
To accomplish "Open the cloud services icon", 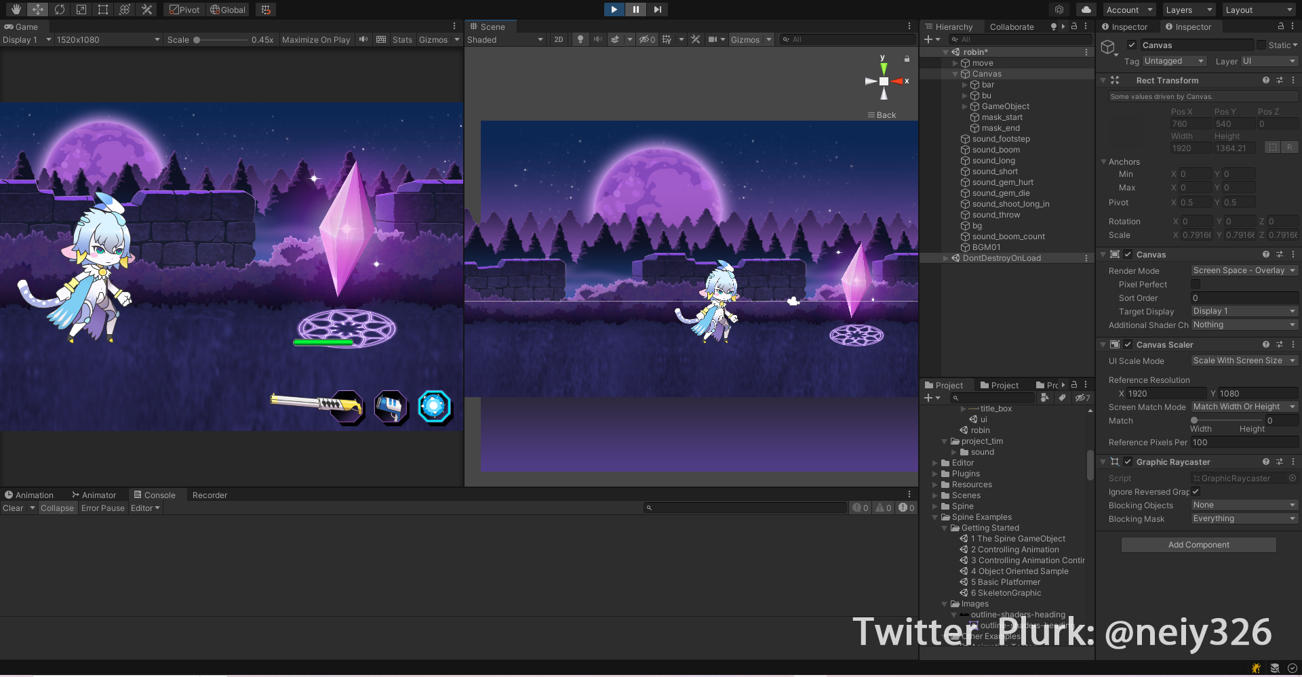I will [x=1086, y=9].
